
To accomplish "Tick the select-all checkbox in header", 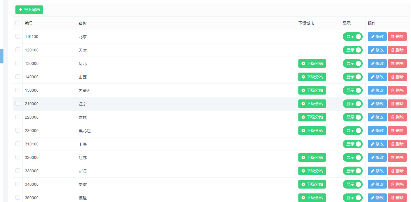I will 18,23.
